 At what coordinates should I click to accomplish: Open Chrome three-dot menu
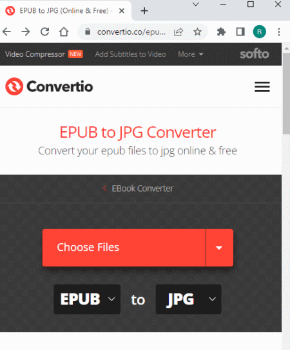(278, 32)
